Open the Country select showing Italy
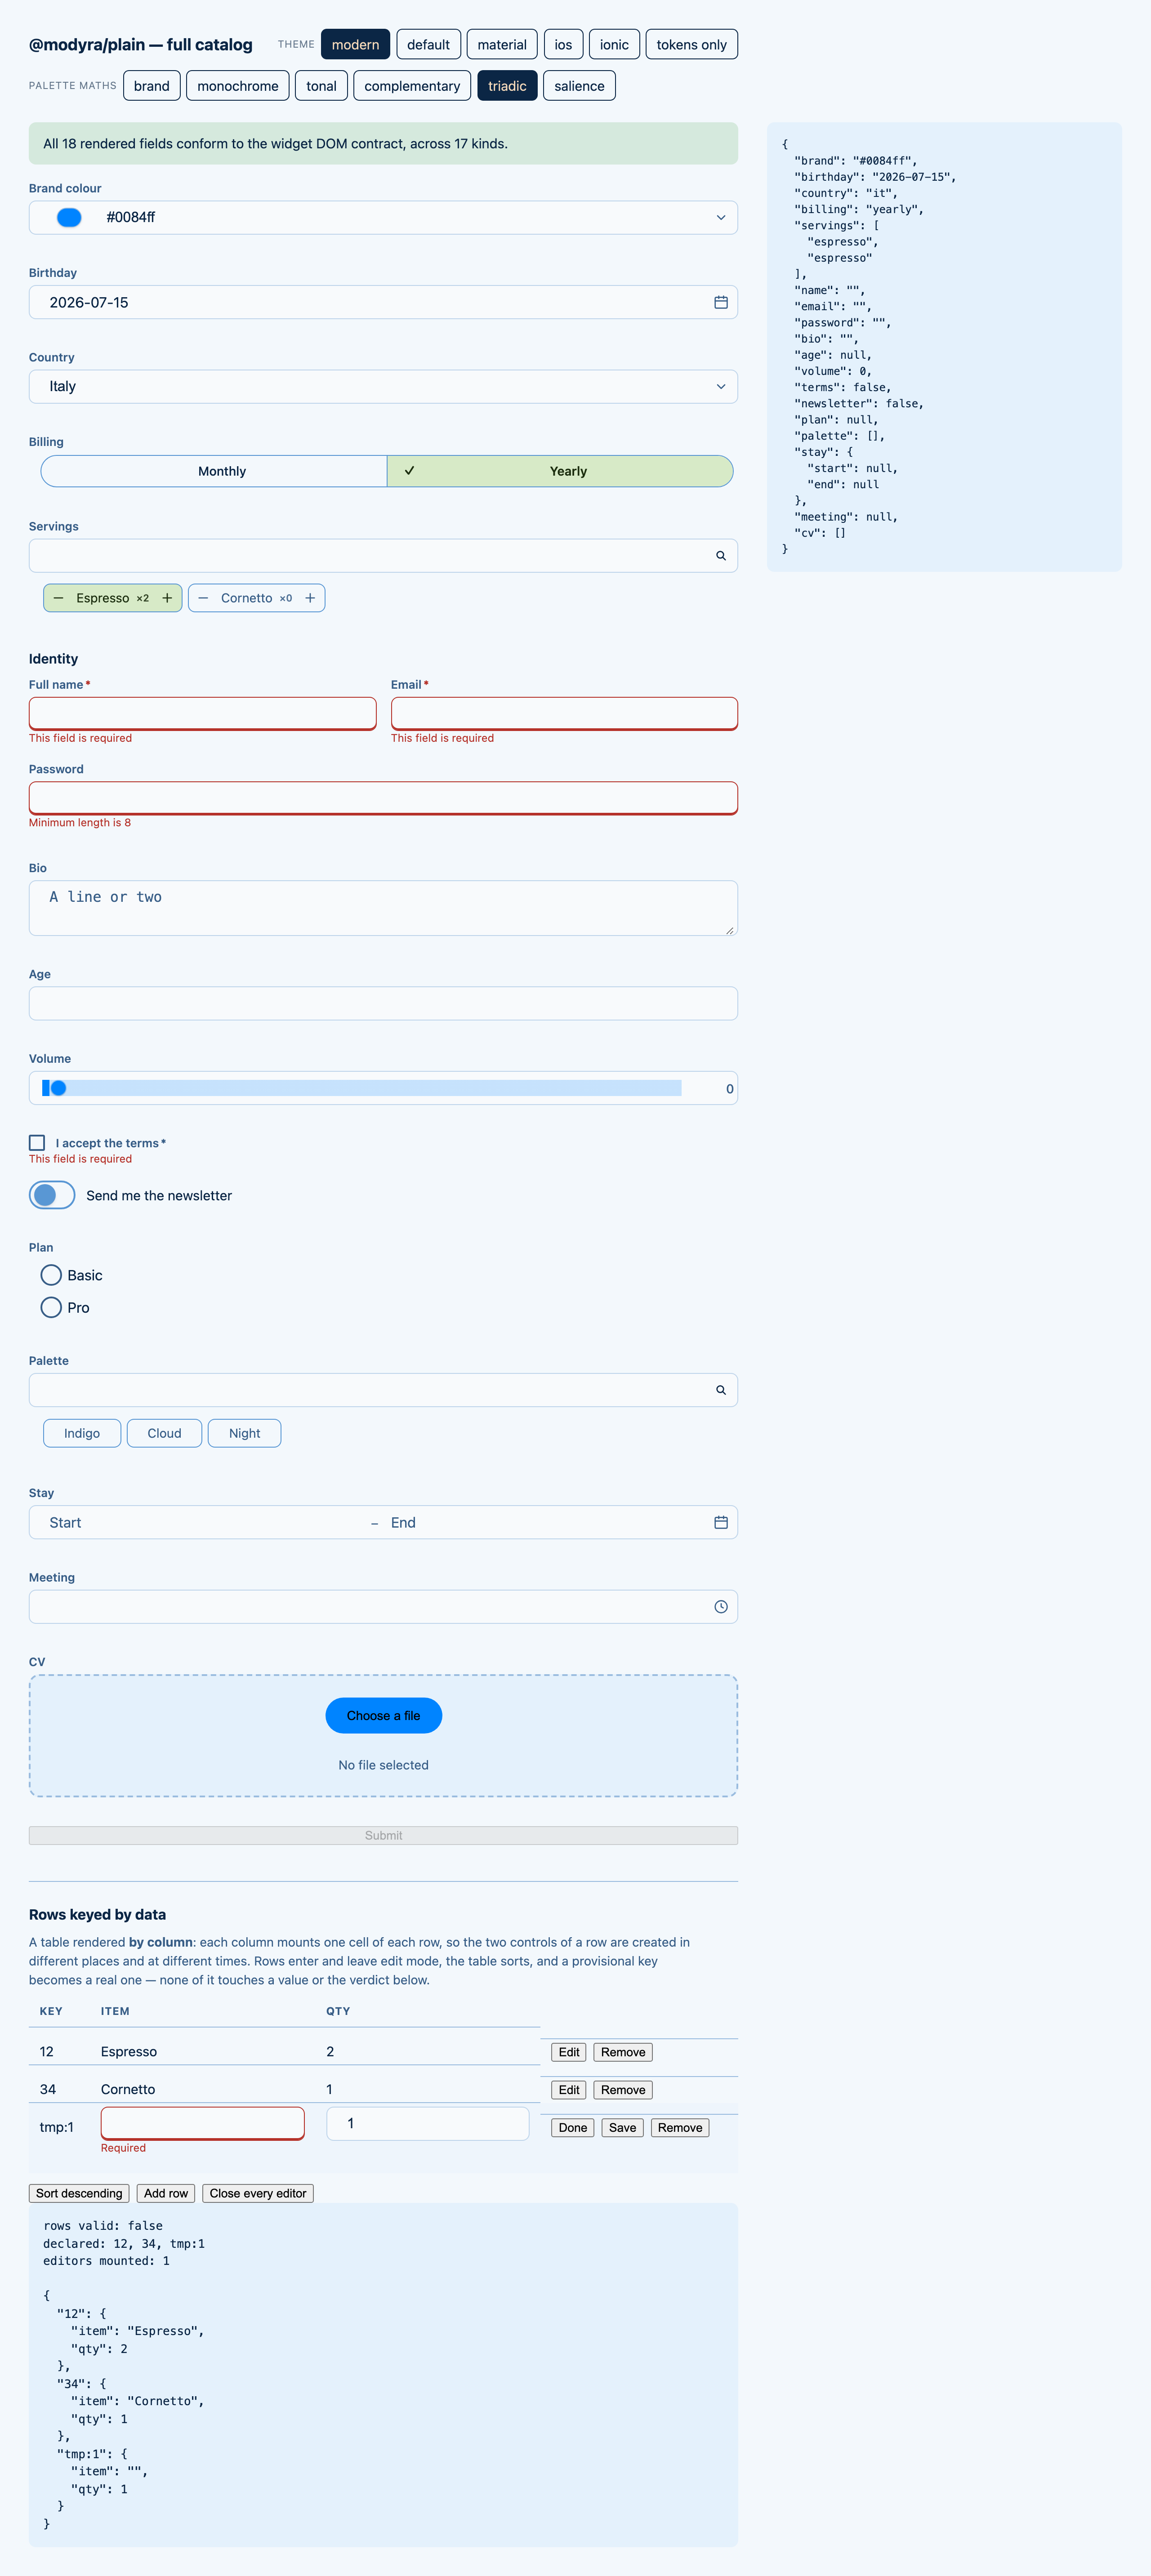This screenshot has width=1151, height=2576. pos(383,387)
